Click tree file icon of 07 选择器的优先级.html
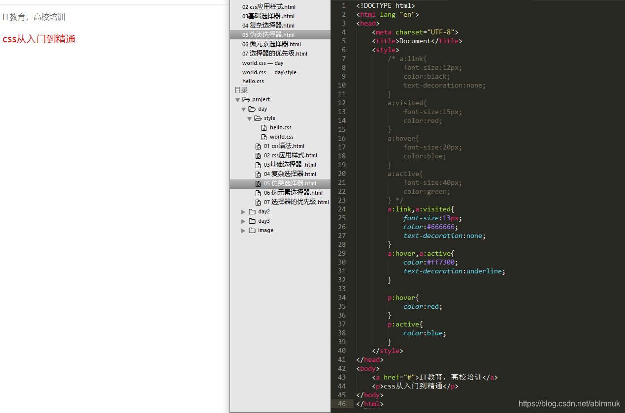Viewport: 625px width, 413px height. [x=258, y=202]
